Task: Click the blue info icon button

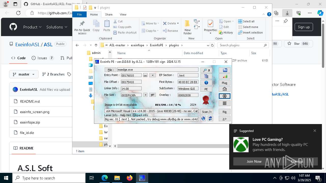Action: coord(206,83)
